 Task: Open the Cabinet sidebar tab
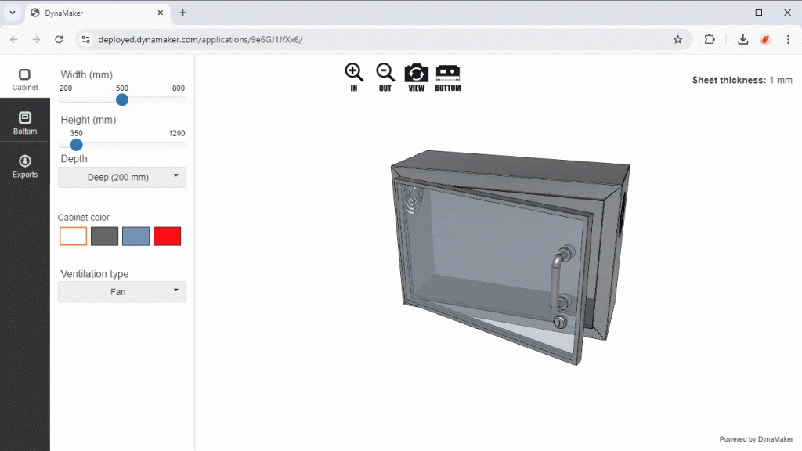coord(25,80)
